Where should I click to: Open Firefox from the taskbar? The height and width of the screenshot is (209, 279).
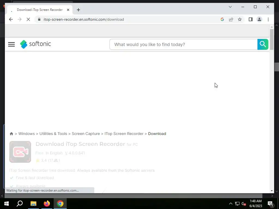click(47, 204)
